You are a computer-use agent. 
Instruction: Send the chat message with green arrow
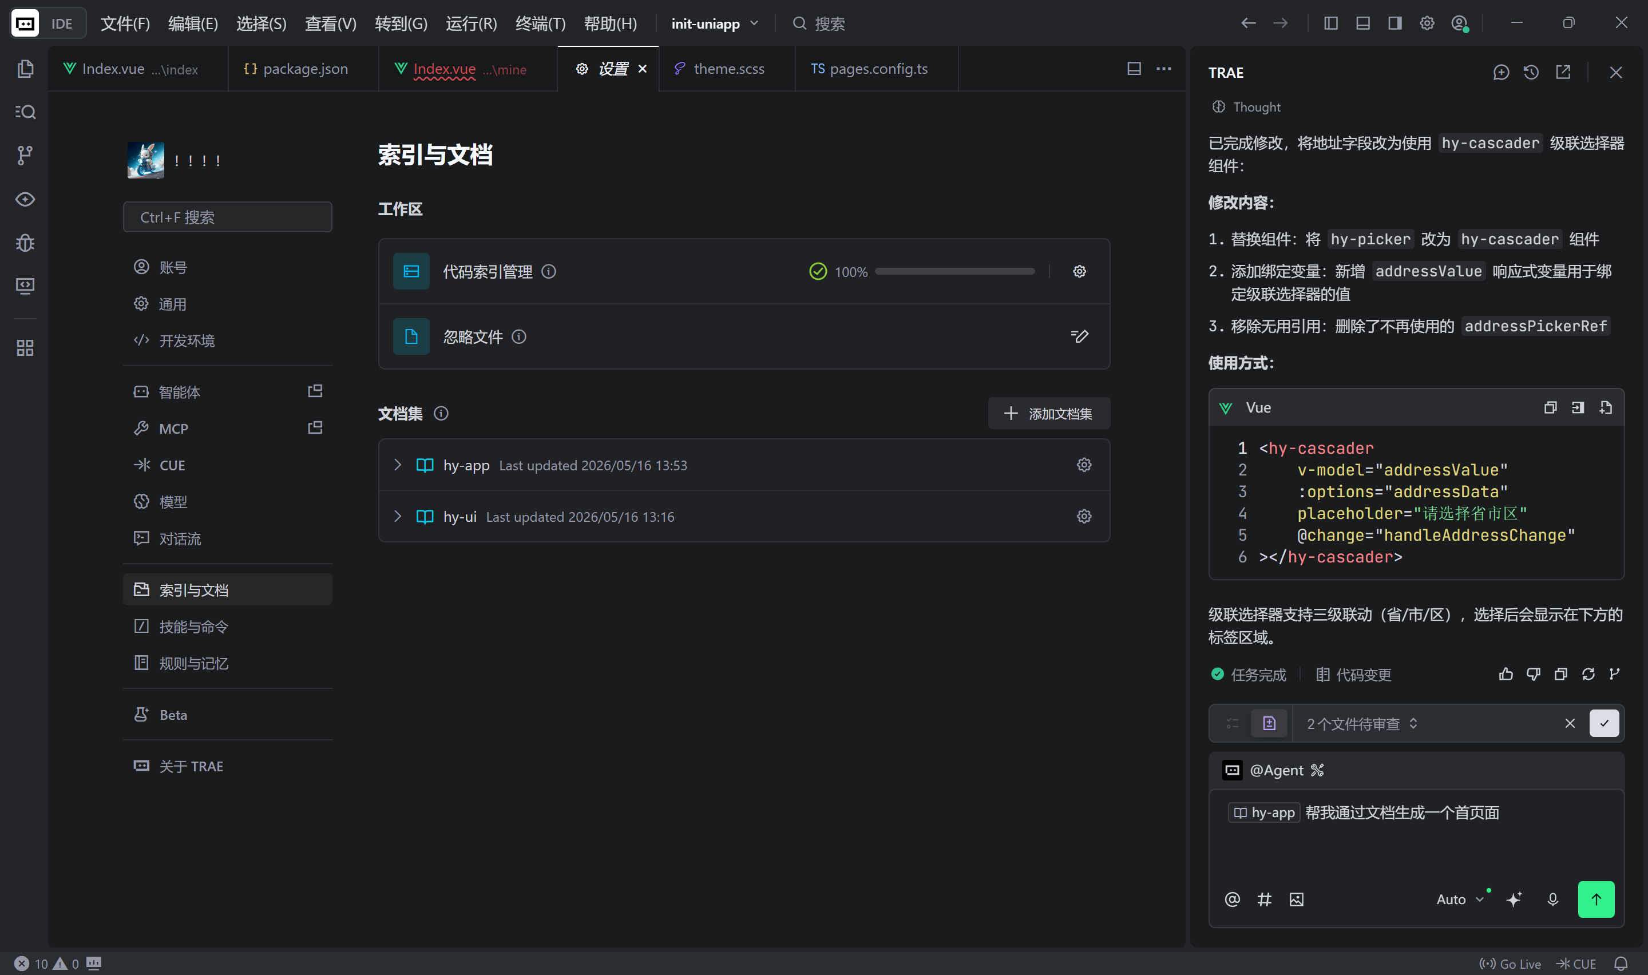1596,899
